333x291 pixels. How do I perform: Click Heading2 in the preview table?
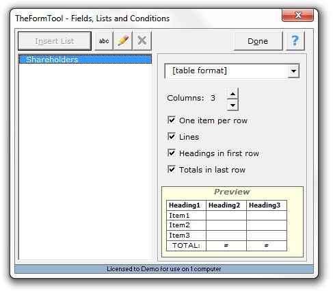226,205
